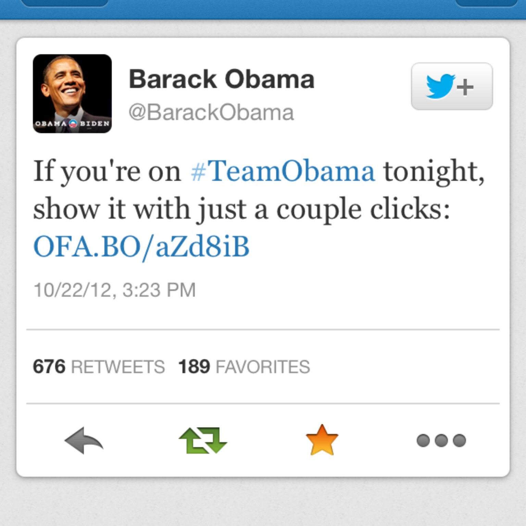Select the @BarackObama handle

[x=211, y=112]
